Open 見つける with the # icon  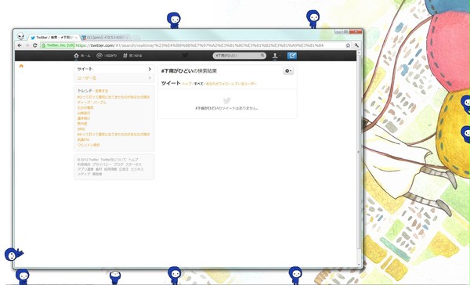(x=125, y=56)
